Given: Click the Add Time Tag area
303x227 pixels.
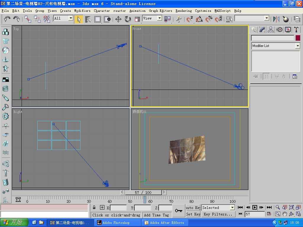Looking at the screenshot, I should 157,215.
